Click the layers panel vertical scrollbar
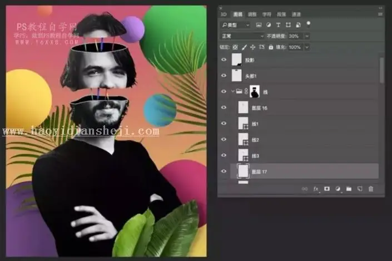This screenshot has height=261, width=392. tap(381, 70)
